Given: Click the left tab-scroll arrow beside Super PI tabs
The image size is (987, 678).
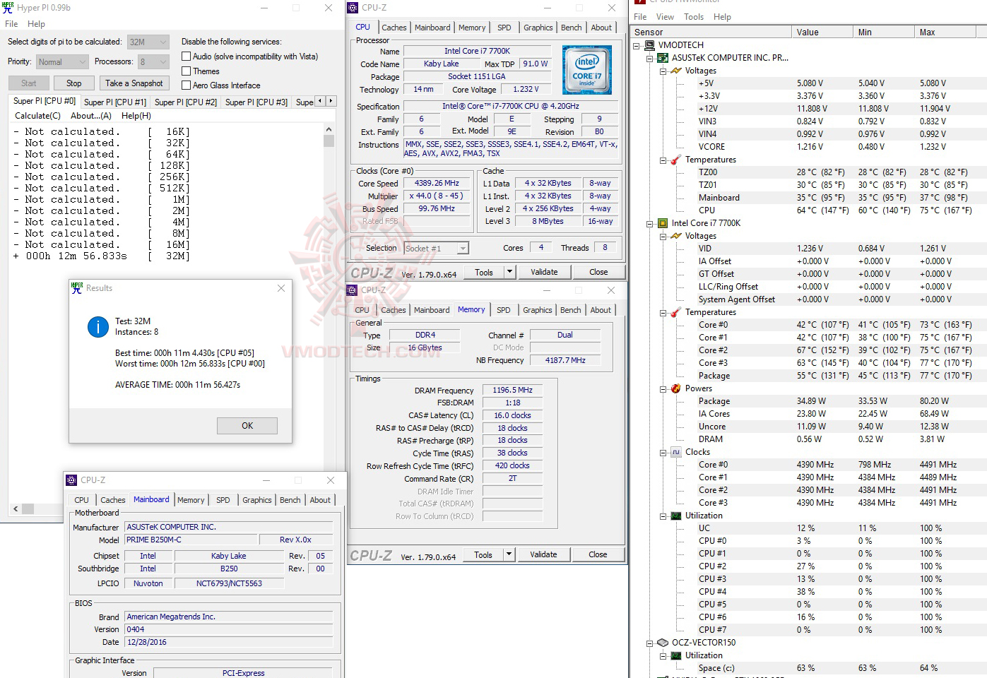Looking at the screenshot, I should pos(320,101).
